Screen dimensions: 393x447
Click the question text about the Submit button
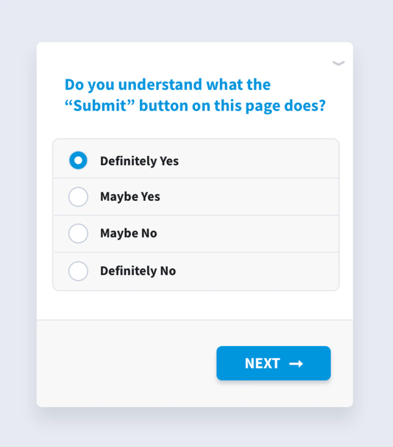click(x=195, y=95)
